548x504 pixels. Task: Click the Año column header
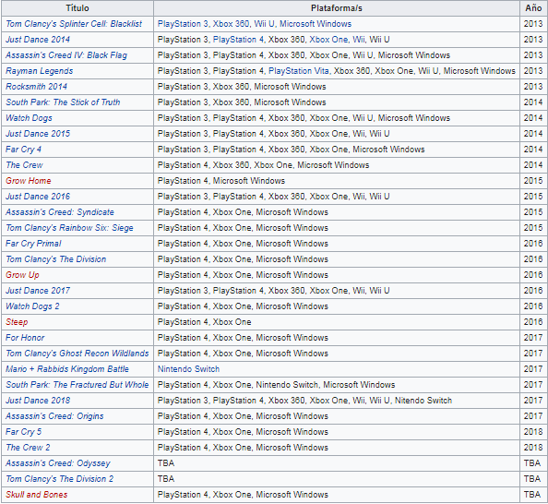click(x=533, y=8)
